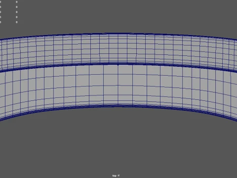Click the "top -Y" camera view label
This screenshot has height=178, width=237.
pyautogui.click(x=116, y=176)
